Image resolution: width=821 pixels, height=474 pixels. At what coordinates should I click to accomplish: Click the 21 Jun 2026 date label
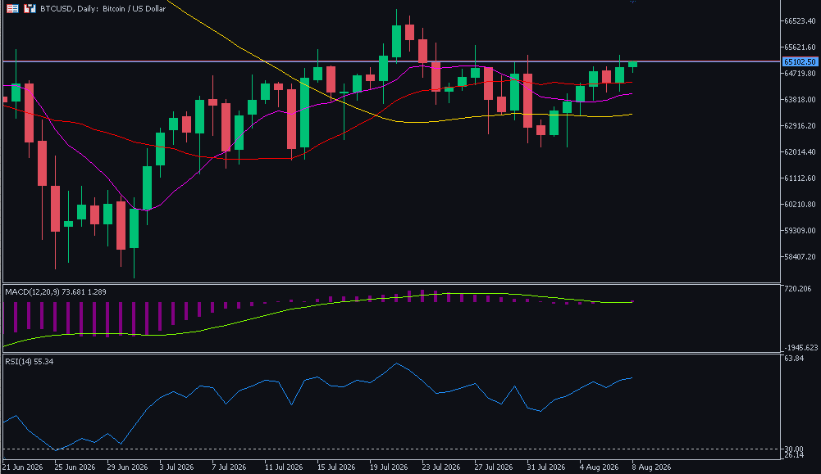22,467
